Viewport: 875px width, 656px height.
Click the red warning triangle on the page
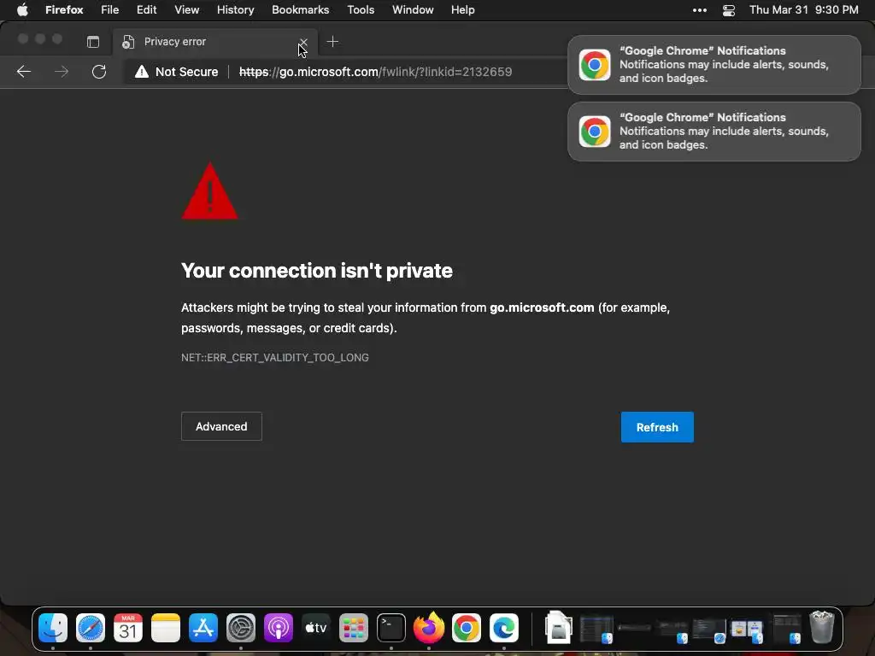210,191
